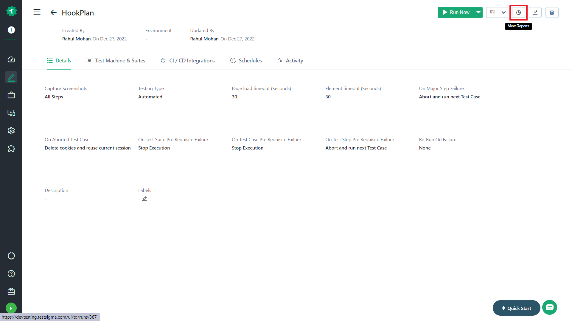Click the HookPlan title text
The image size is (572, 321).
78,13
